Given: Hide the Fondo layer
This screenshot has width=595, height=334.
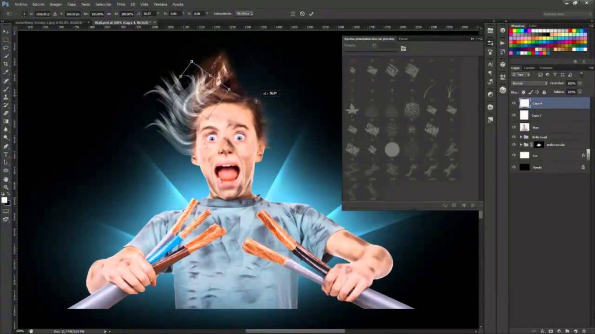Looking at the screenshot, I should tap(514, 167).
